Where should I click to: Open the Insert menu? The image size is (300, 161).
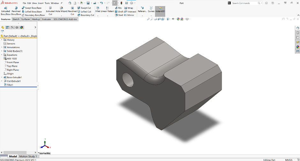point(41,3)
